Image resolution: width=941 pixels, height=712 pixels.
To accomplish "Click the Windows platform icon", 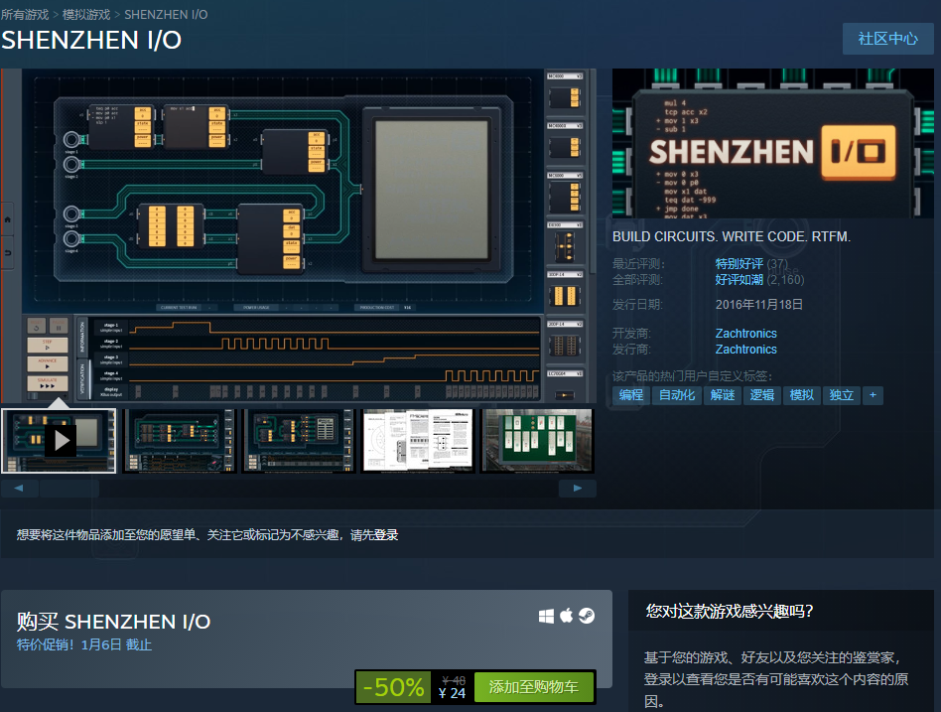I will coord(546,616).
